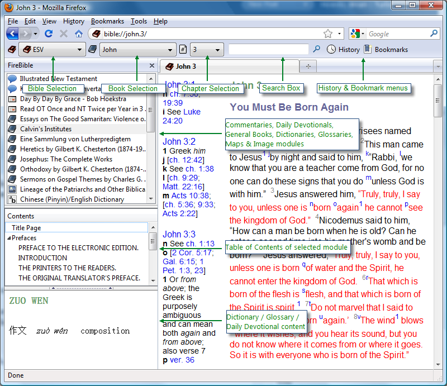The height and width of the screenshot is (386, 447).
Task: Open THE PRINTERS TO THE READERS entry
Action: [67, 268]
